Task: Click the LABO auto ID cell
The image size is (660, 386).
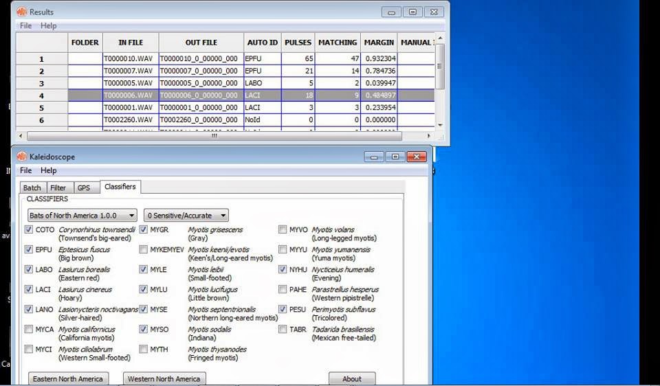Action: [263, 83]
